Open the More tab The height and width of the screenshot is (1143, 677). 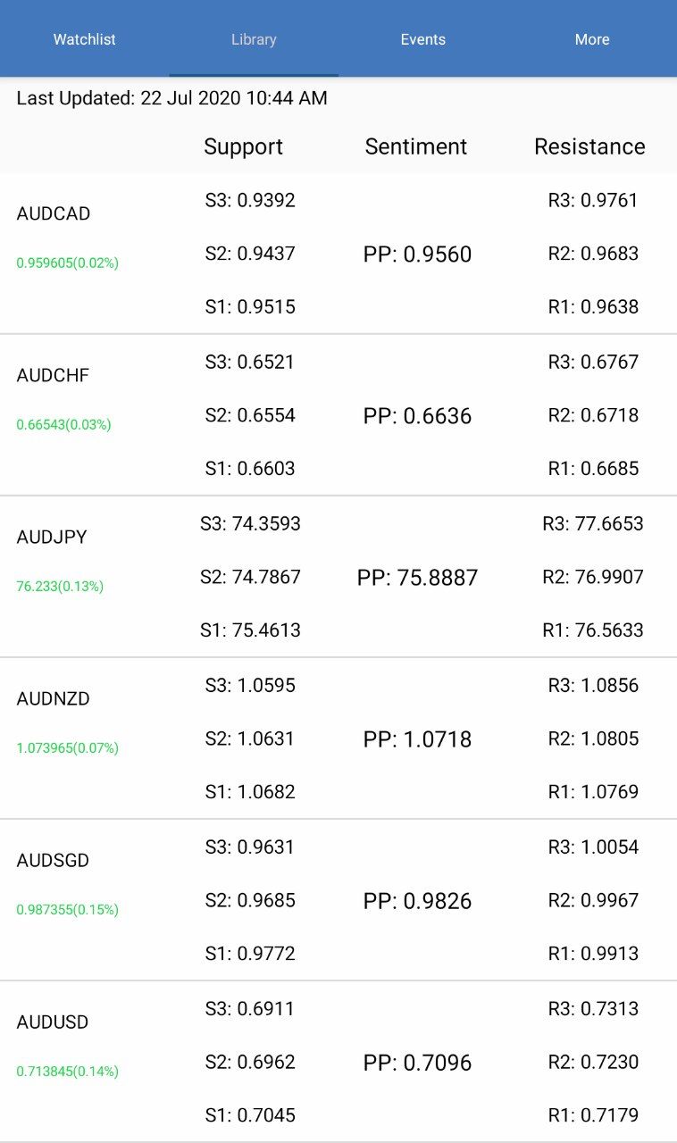click(x=592, y=39)
